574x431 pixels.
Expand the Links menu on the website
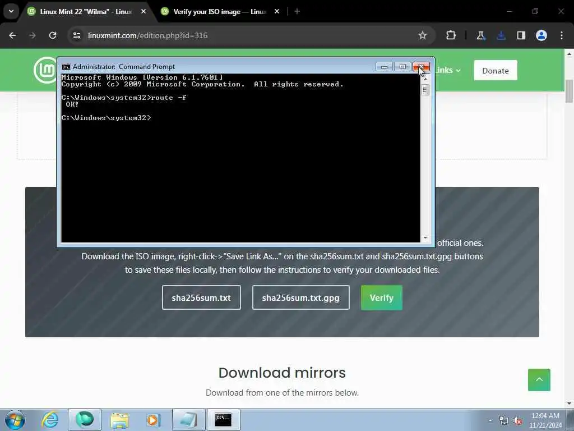click(x=448, y=70)
